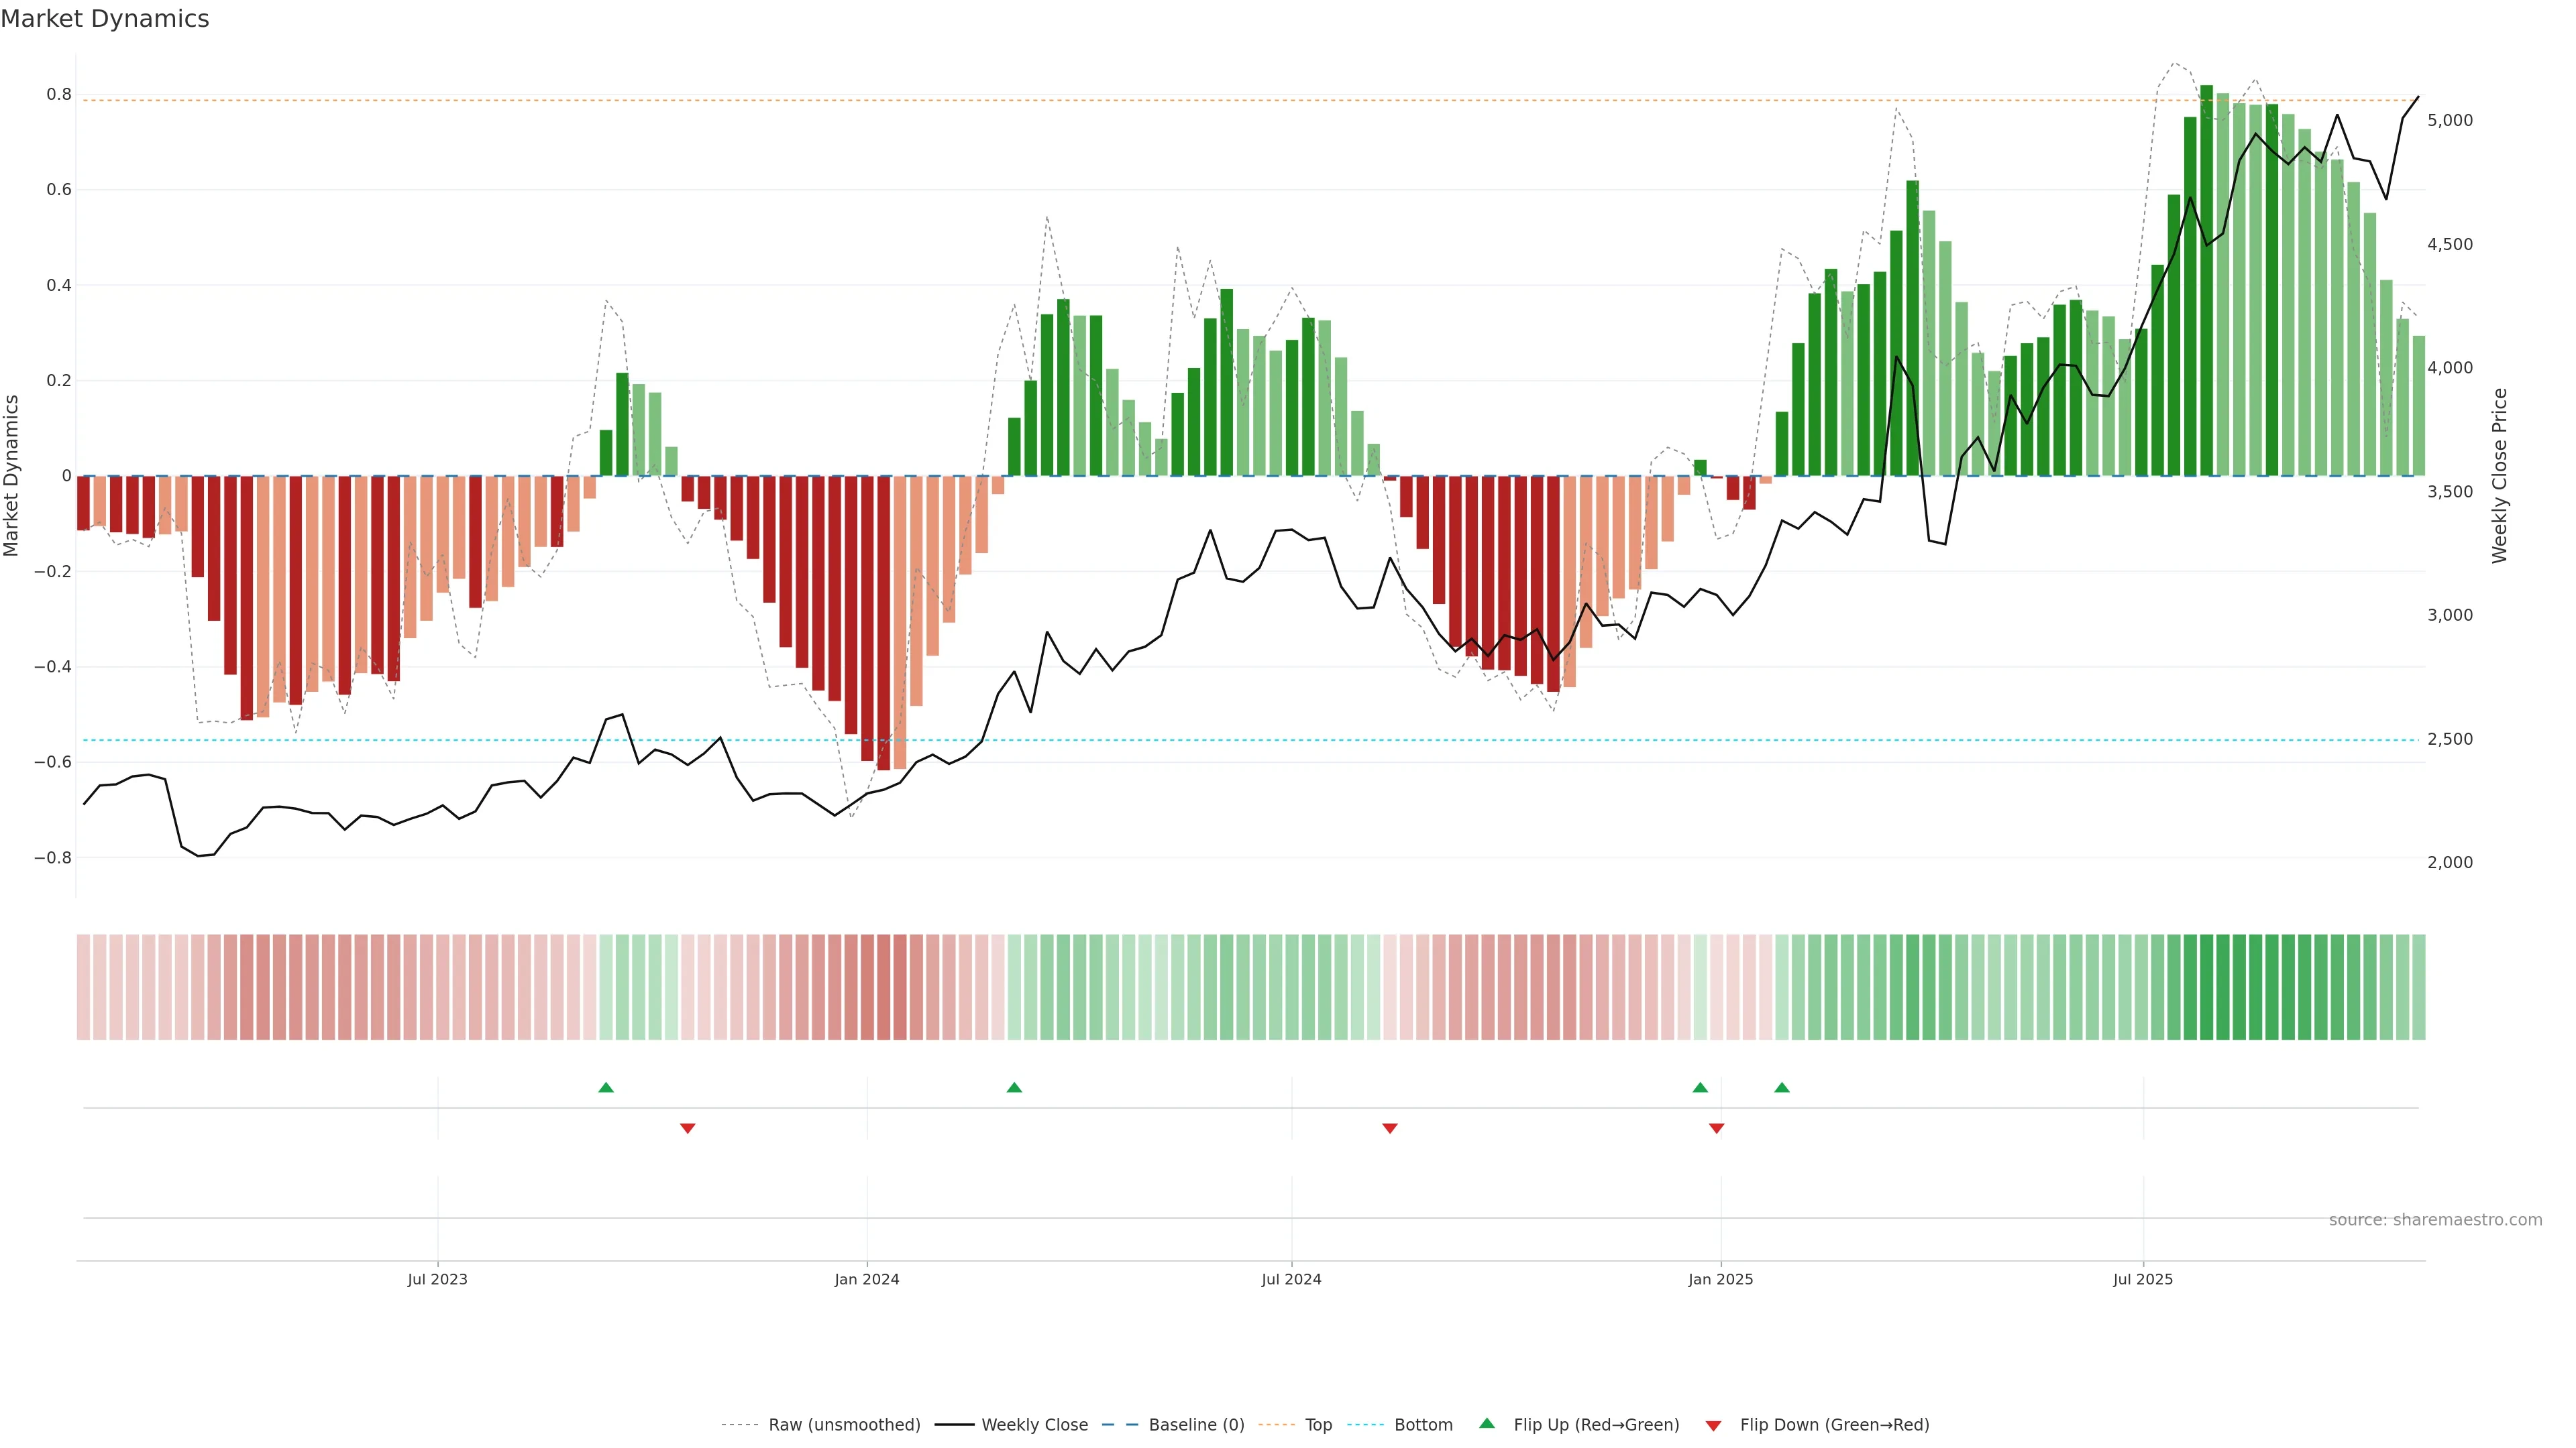Click the Jul 2023 x-axis label

pyautogui.click(x=437, y=1279)
